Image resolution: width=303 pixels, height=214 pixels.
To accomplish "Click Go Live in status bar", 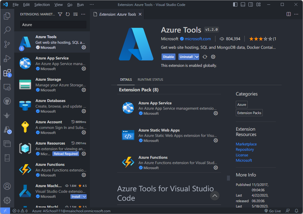I will coord(273,211).
